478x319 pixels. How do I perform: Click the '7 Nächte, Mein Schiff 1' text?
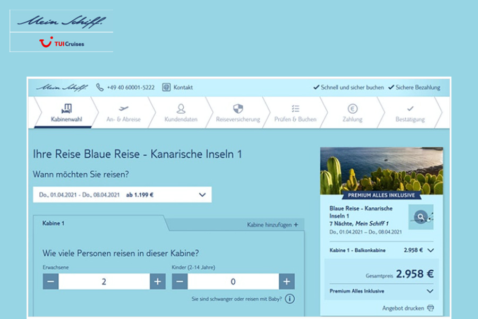tap(359, 223)
